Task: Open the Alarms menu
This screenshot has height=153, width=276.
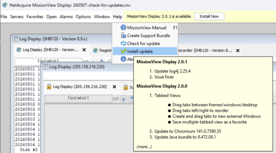Action: click(66, 17)
